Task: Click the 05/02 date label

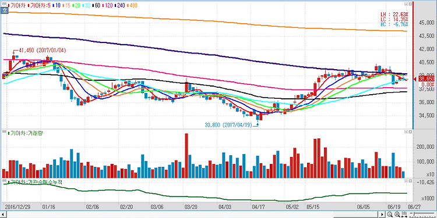Action: (x=292, y=207)
